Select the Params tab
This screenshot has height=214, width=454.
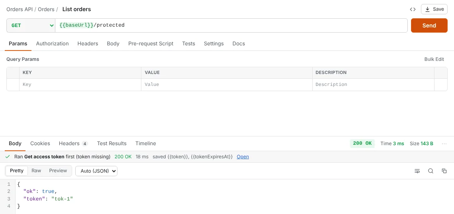point(18,44)
